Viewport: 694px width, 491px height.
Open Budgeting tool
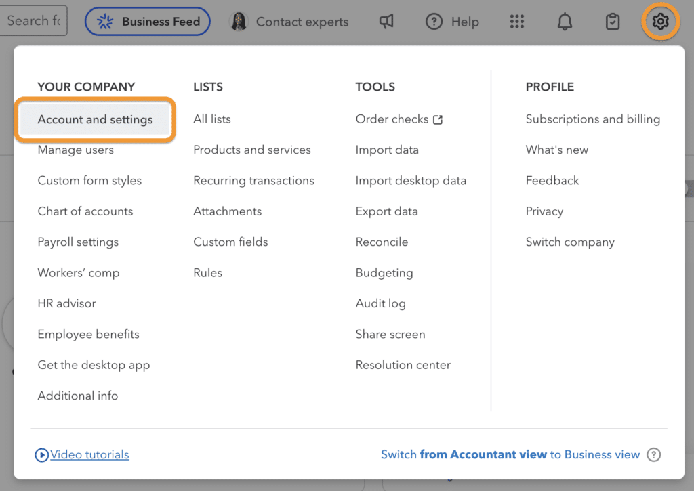[384, 273]
